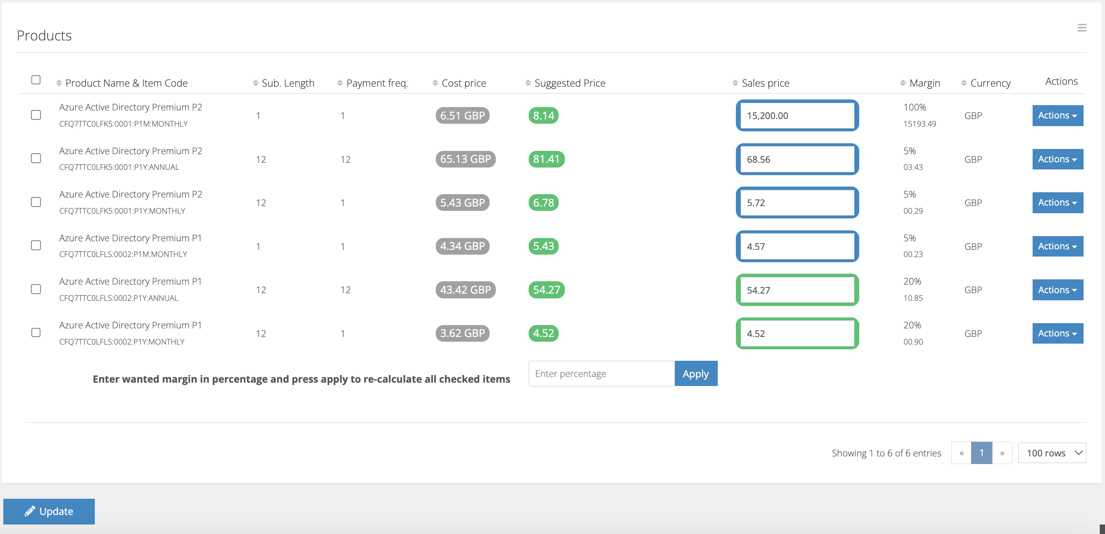Edit sales price field showing 54.27
Image resolution: width=1105 pixels, height=534 pixels.
click(x=797, y=290)
